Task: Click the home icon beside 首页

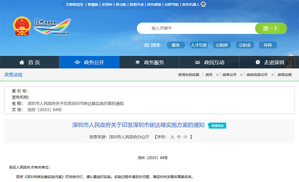Action: coord(22,62)
